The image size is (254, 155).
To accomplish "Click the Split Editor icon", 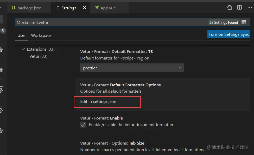I will click(x=239, y=8).
